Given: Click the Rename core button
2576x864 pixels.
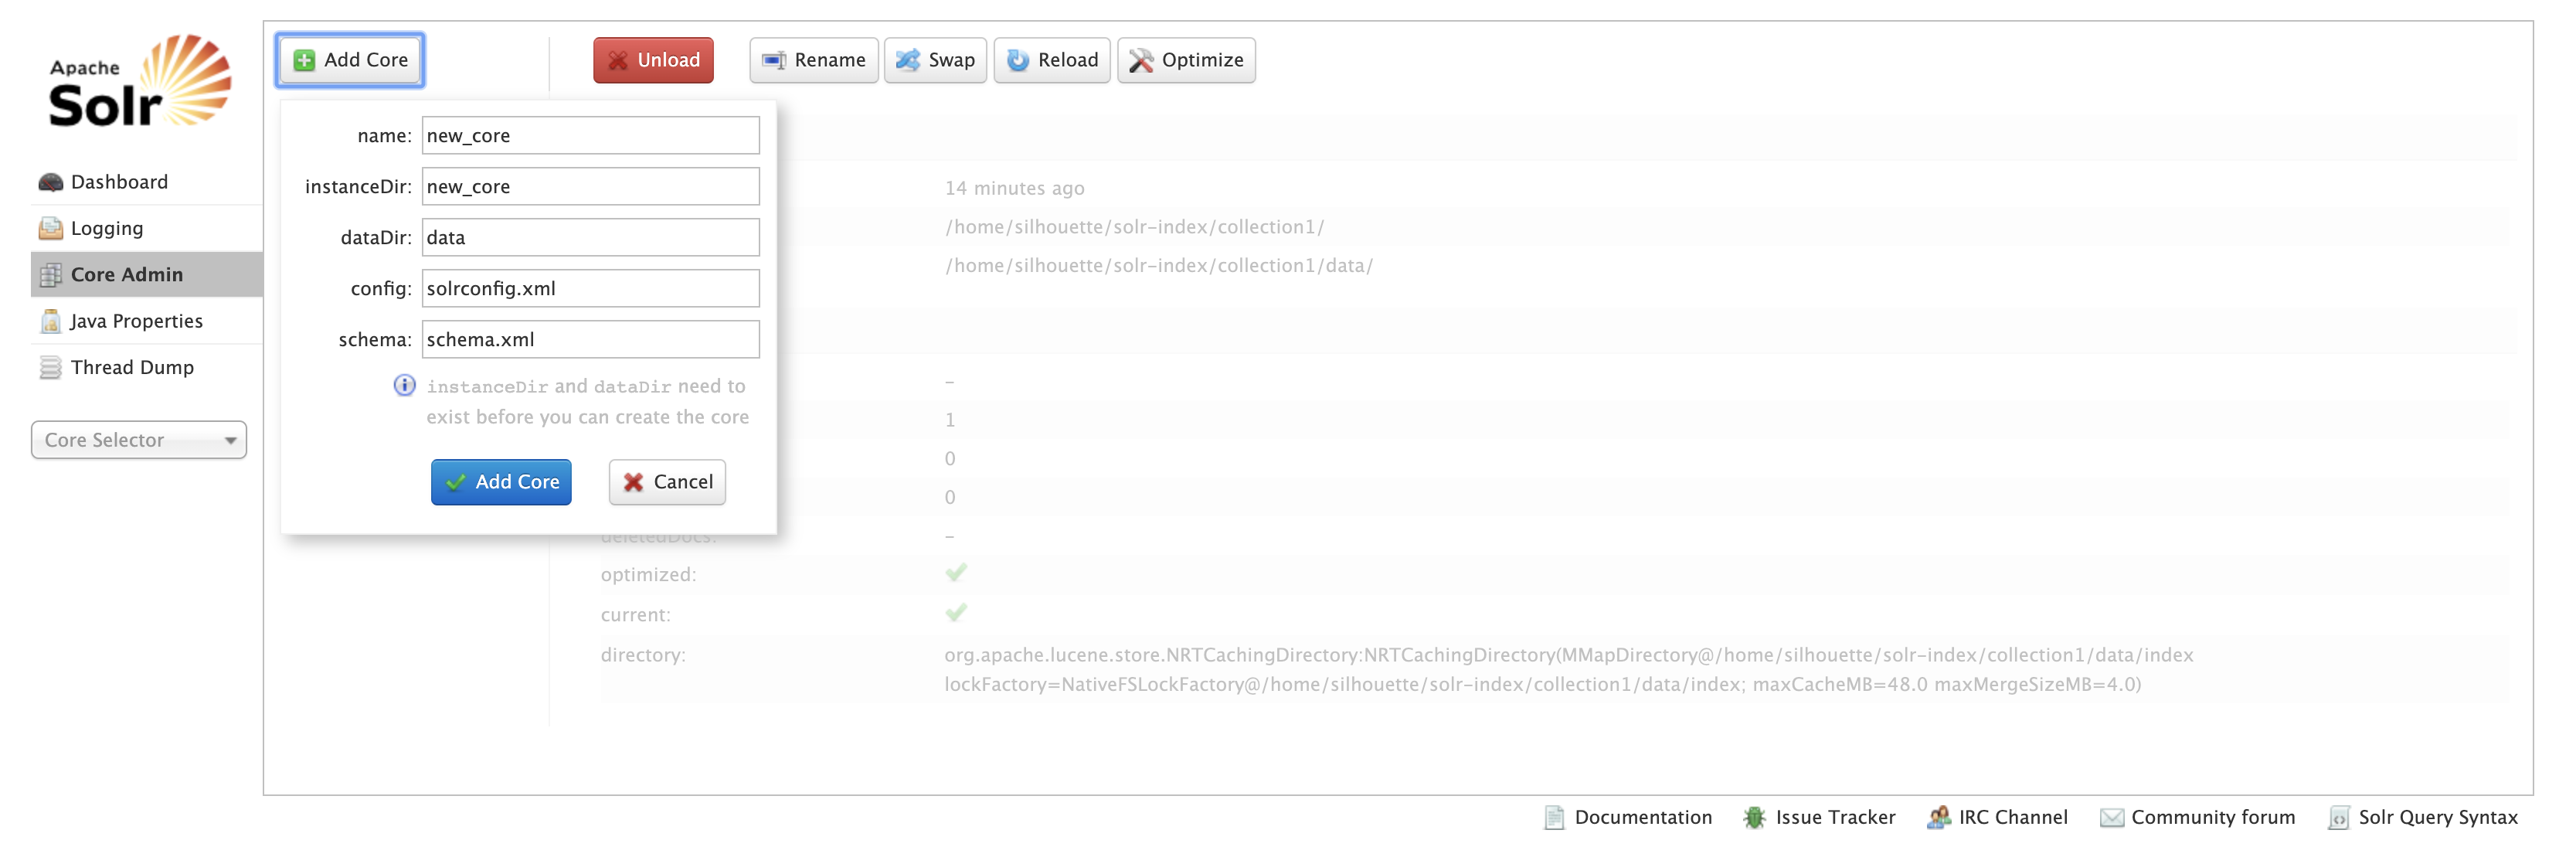Looking at the screenshot, I should pos(813,60).
